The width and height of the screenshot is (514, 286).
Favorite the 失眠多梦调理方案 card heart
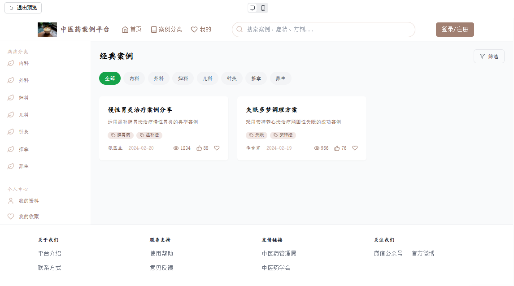tap(355, 148)
